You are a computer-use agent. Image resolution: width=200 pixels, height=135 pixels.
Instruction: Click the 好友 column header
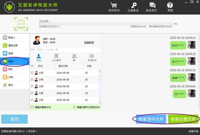click(x=40, y=66)
